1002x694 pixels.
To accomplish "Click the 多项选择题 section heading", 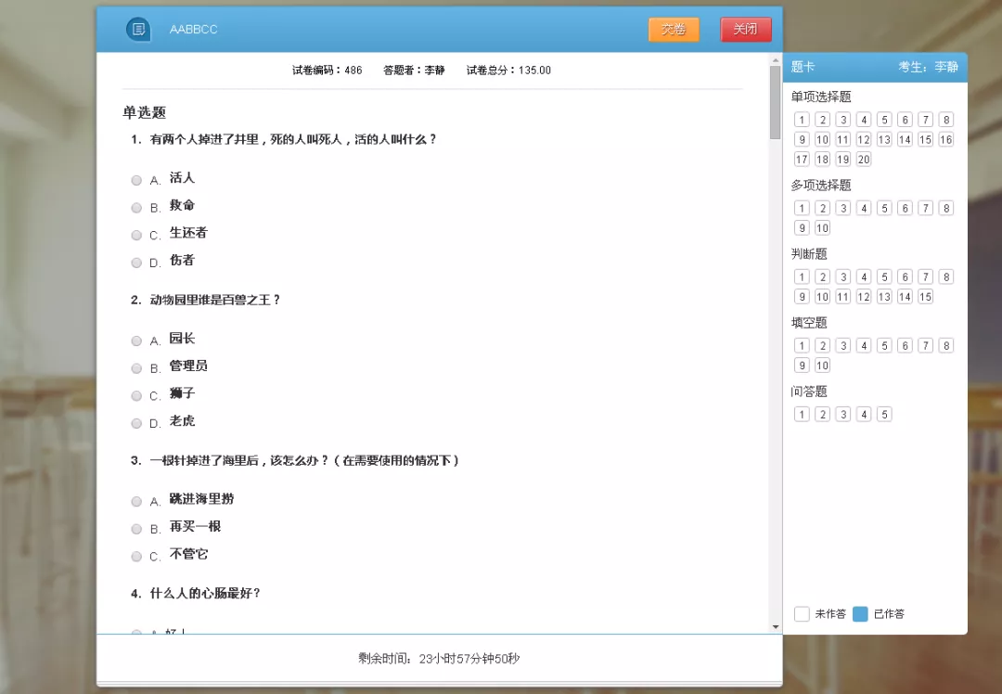I will pos(821,186).
